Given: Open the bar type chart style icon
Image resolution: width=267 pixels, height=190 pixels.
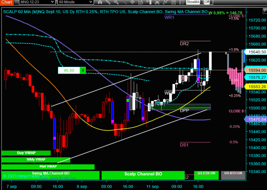Looking at the screenshot, I should point(100,2).
